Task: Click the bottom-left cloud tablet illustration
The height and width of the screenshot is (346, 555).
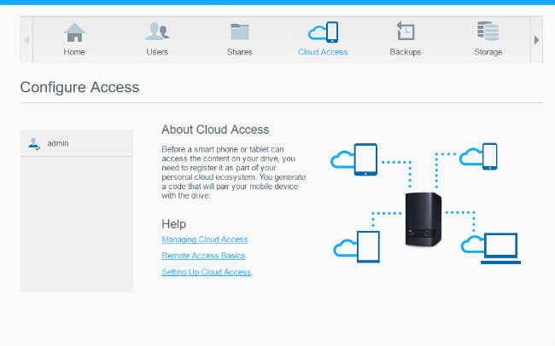Action: point(357,246)
